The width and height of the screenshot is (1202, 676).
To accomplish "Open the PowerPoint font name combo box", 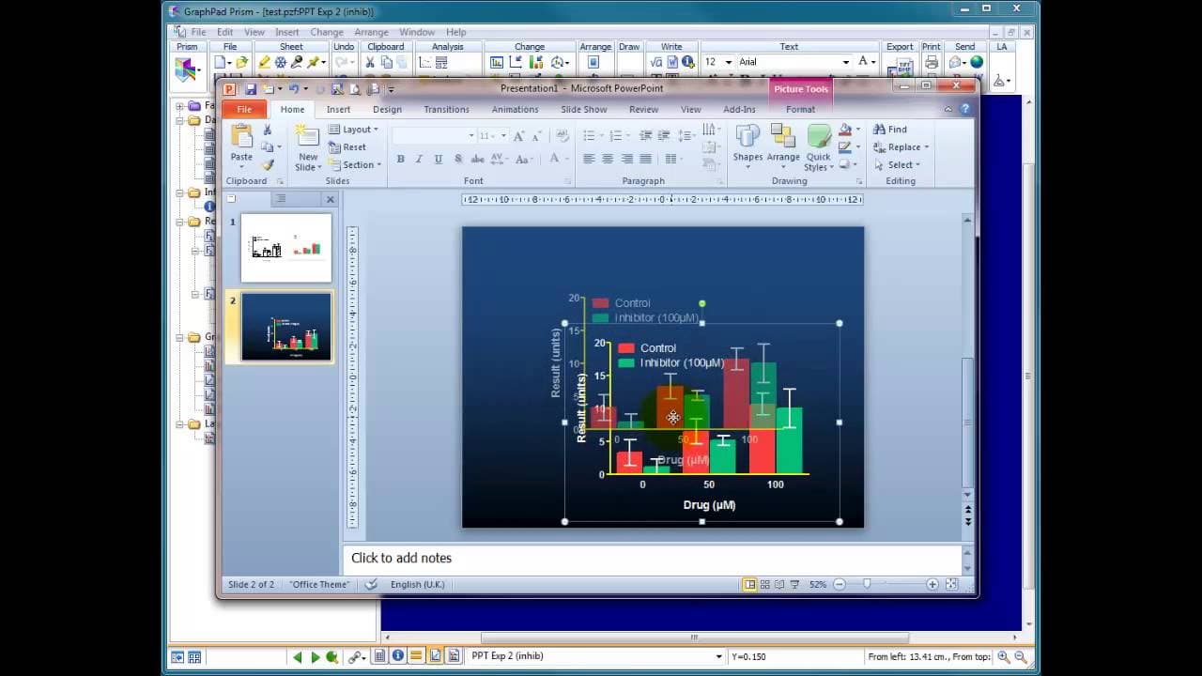I will tap(433, 136).
